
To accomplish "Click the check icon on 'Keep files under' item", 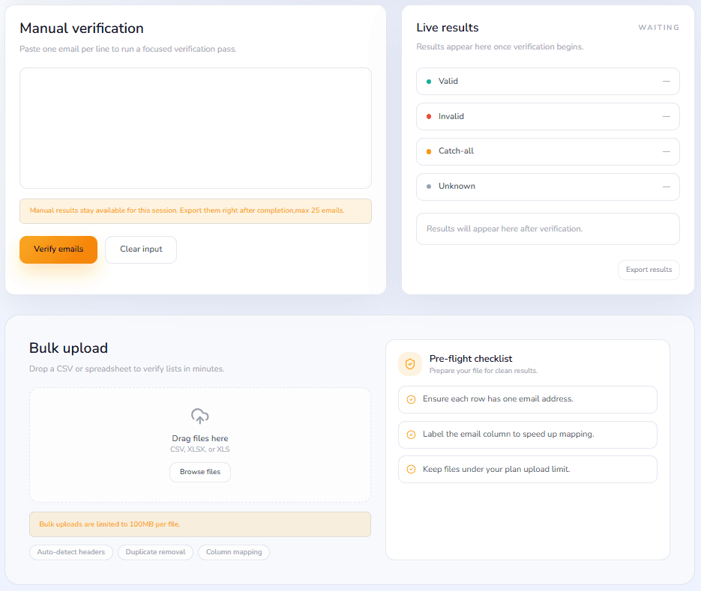I will [411, 470].
